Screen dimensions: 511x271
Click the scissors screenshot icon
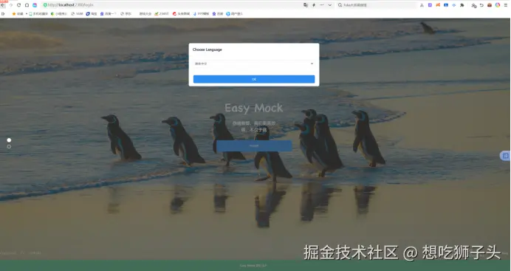(x=422, y=5)
